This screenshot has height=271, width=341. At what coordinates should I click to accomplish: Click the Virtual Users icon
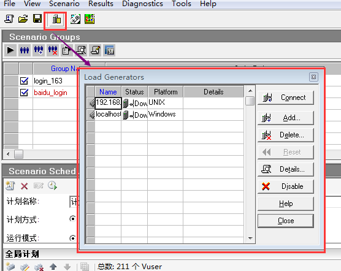point(25,50)
